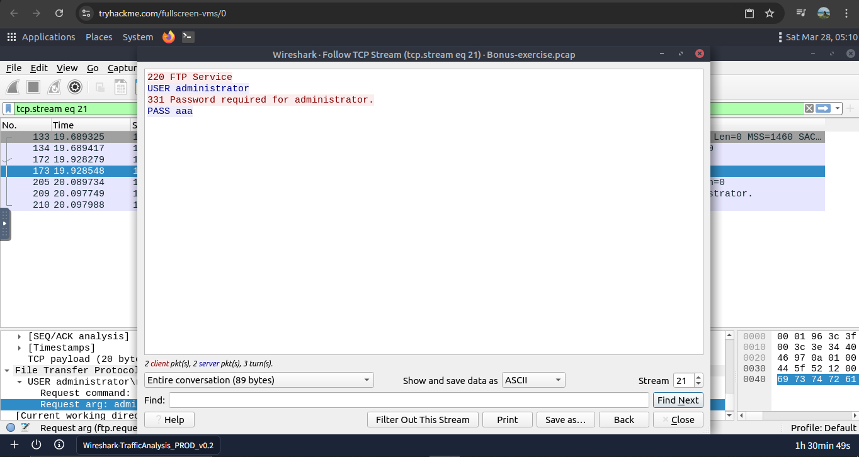
Task: Collapse the USER administrator tree node
Action: tap(20, 382)
